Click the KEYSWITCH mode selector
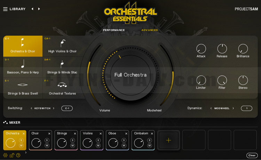261x160 pixels. pos(42,108)
